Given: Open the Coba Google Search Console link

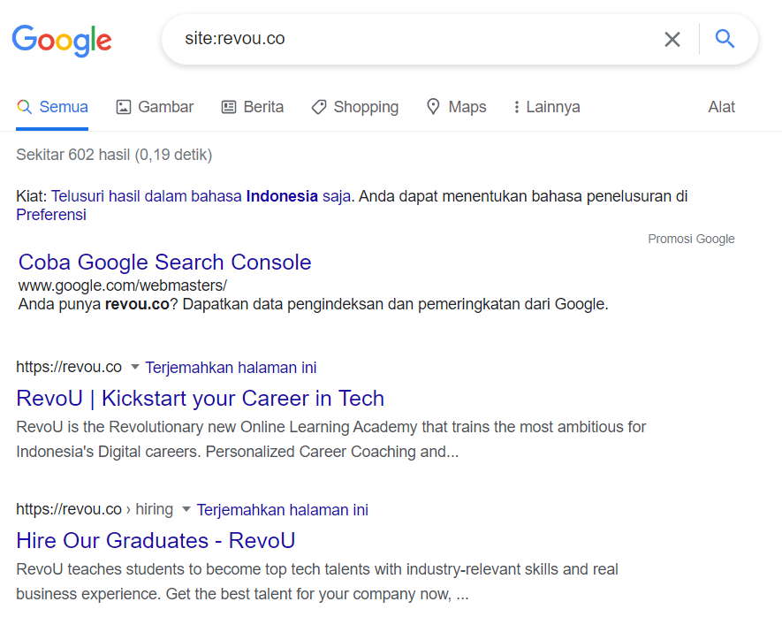Looking at the screenshot, I should (x=164, y=262).
